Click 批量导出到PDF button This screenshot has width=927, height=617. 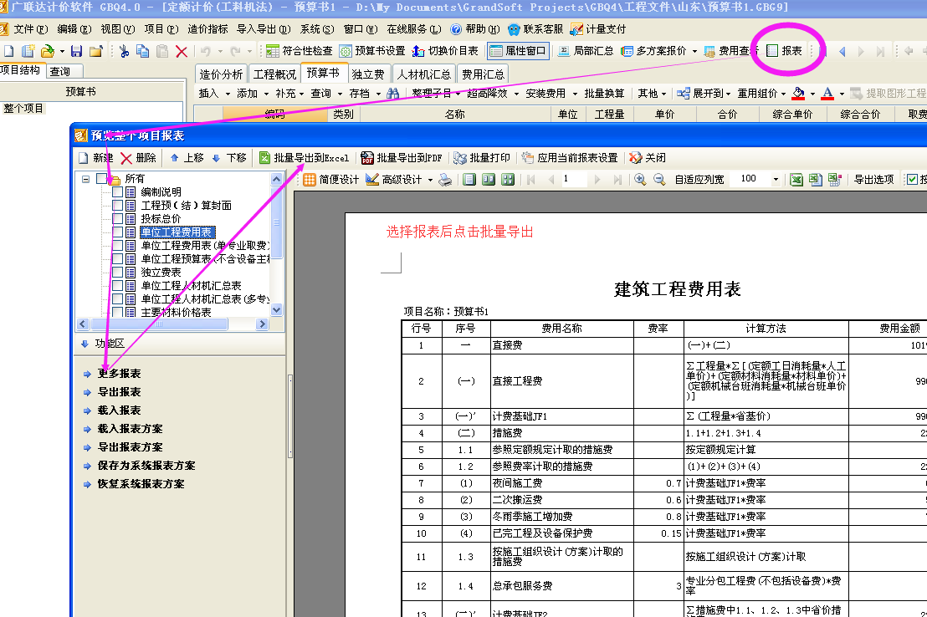tap(402, 158)
